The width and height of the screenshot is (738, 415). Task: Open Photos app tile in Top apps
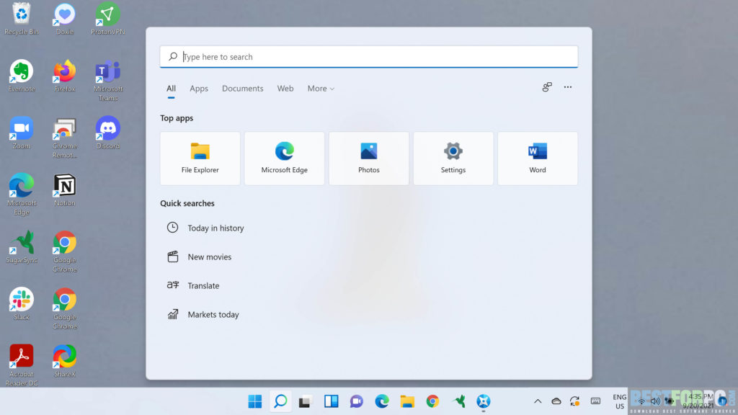[368, 158]
